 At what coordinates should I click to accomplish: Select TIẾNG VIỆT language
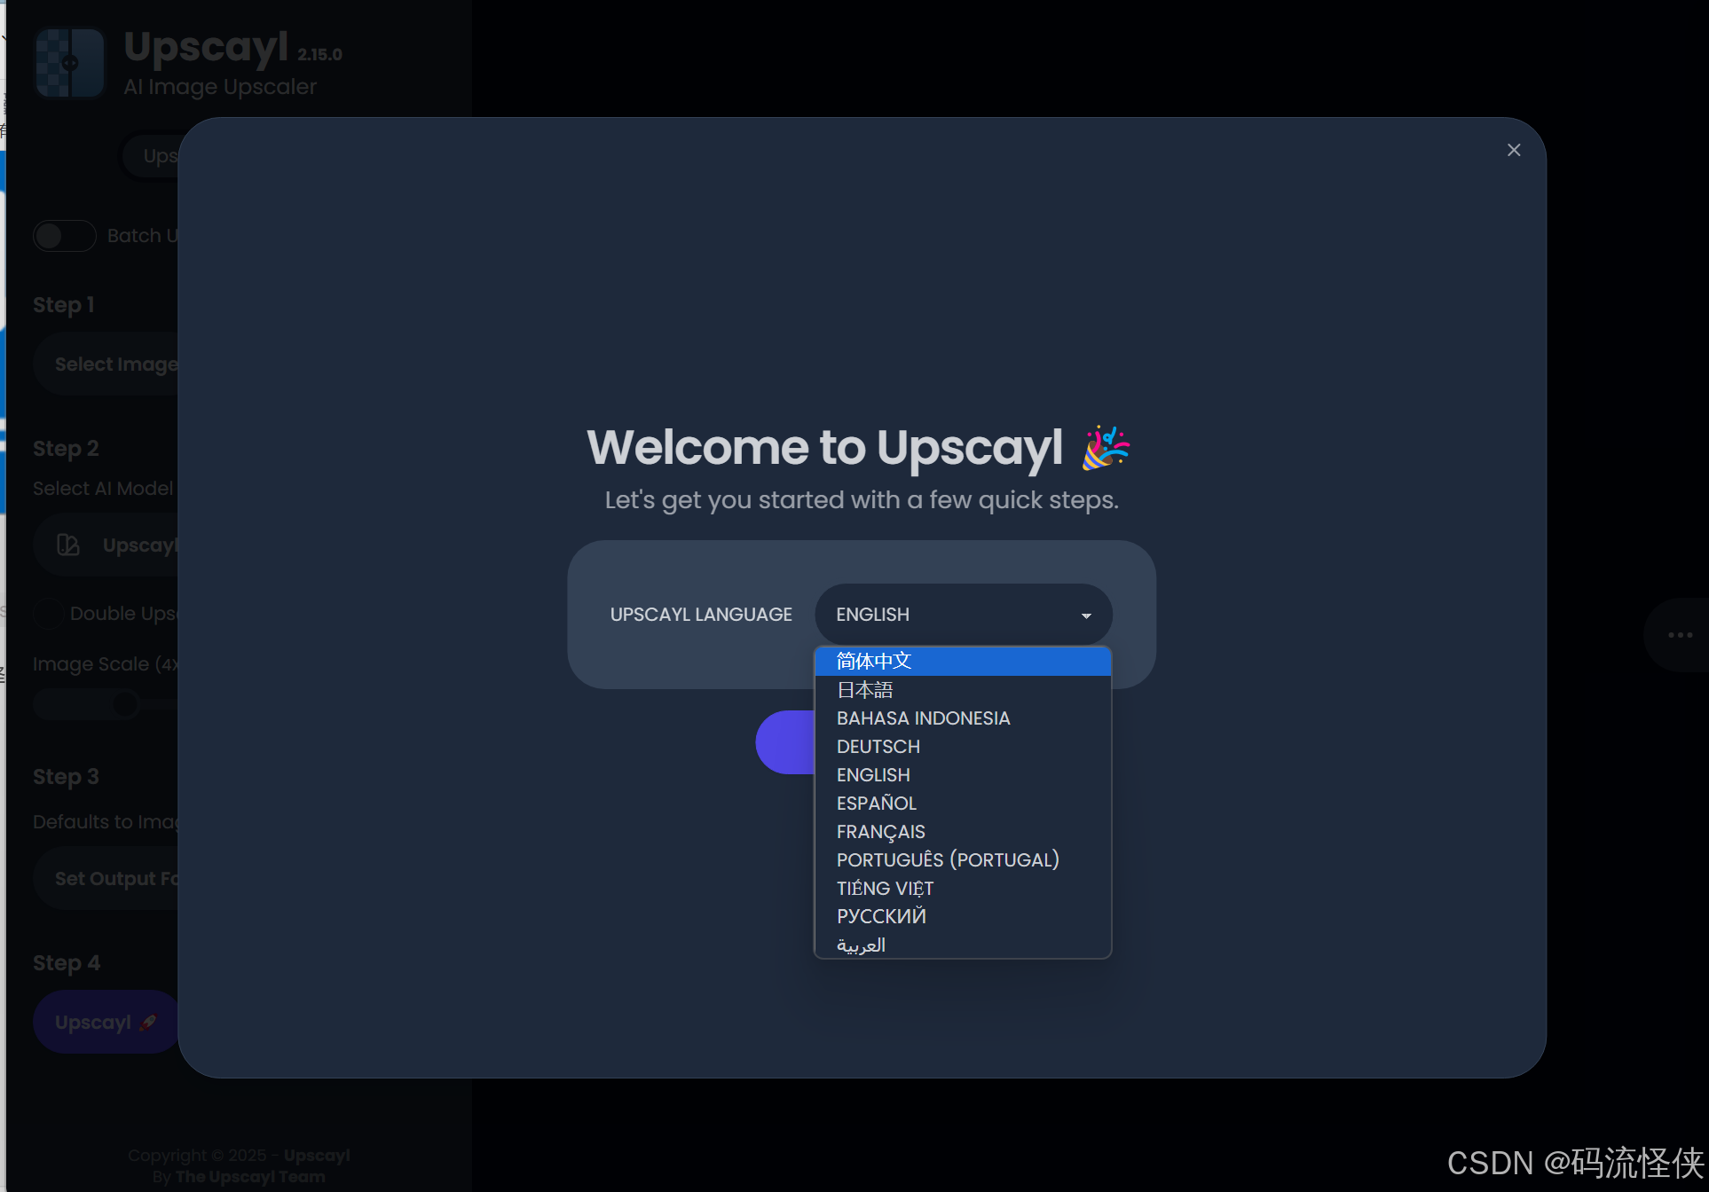click(x=885, y=889)
